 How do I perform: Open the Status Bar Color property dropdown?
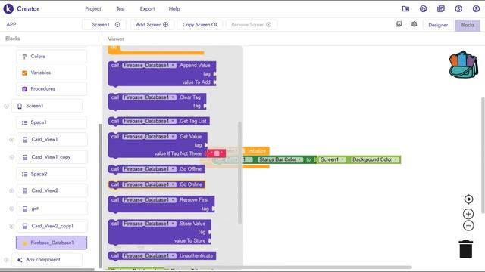pos(280,159)
